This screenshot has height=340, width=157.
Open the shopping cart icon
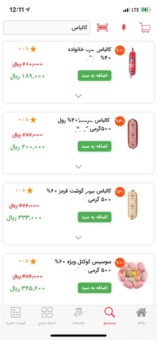coord(145,27)
